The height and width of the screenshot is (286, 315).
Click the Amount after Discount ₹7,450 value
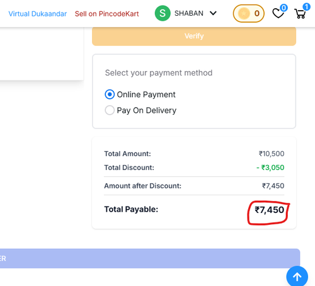coord(273,186)
